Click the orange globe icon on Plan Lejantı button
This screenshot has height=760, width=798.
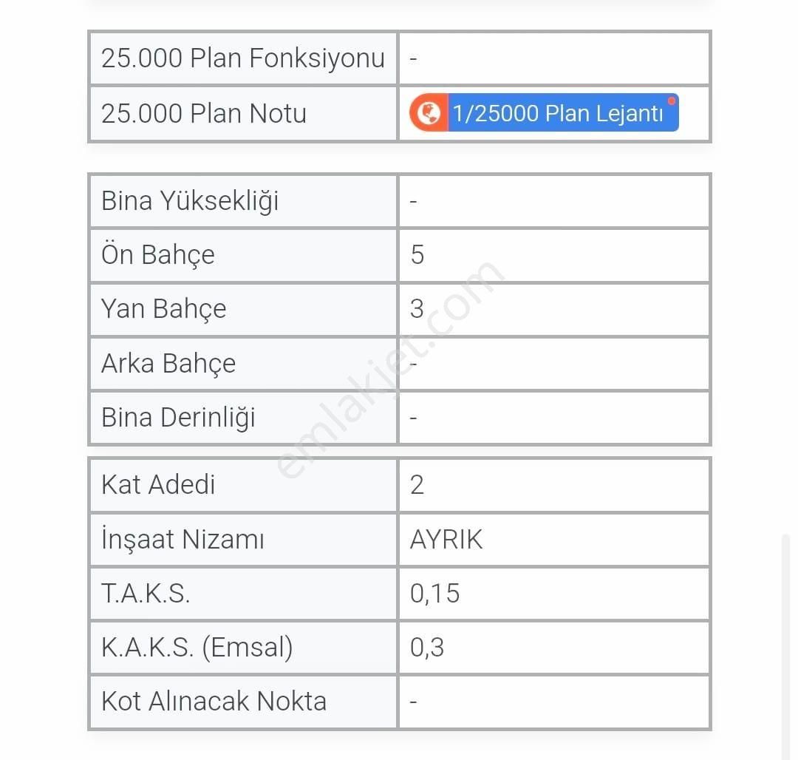click(x=429, y=112)
